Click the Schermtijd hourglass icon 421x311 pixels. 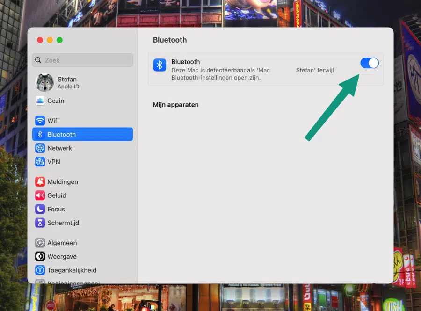40,223
